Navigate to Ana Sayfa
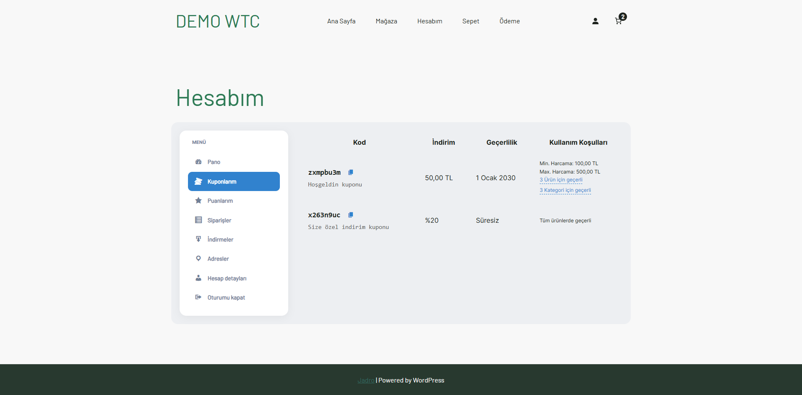Viewport: 802px width, 395px height. (341, 21)
